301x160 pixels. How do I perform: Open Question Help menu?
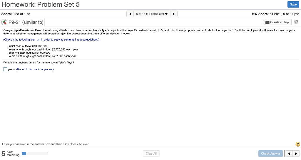(x=277, y=22)
